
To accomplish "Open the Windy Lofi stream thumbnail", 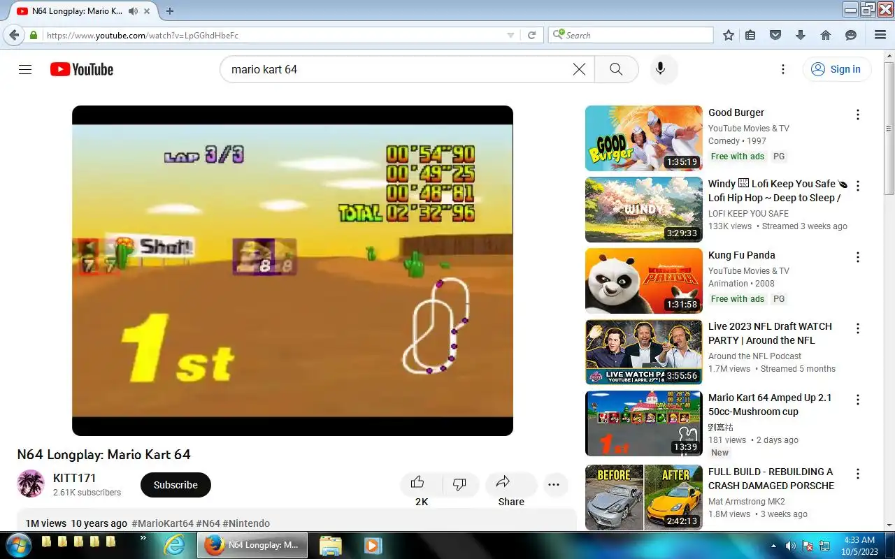I will [643, 210].
